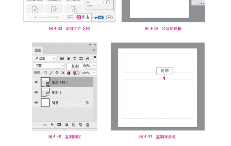
Task: Collapse the Layers panel with double-arrow icon
Action: (x=90, y=45)
